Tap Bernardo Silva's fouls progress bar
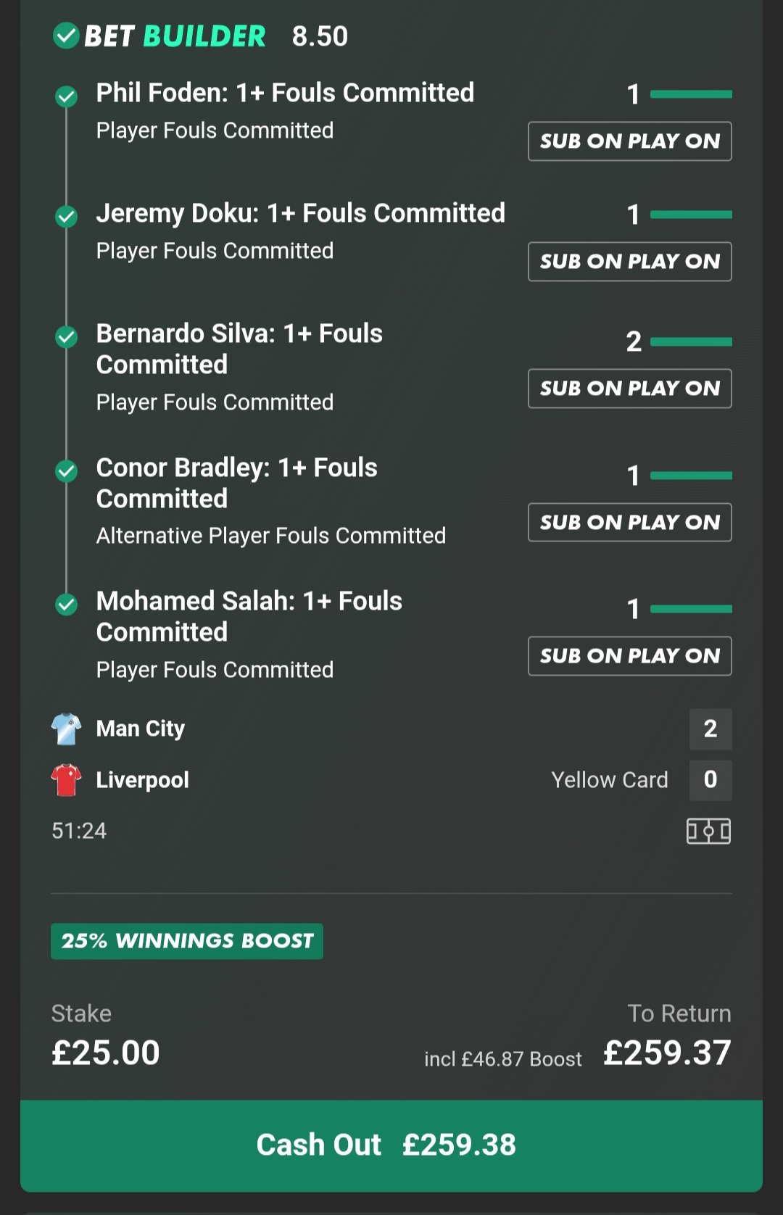This screenshot has height=1215, width=783. (x=691, y=341)
